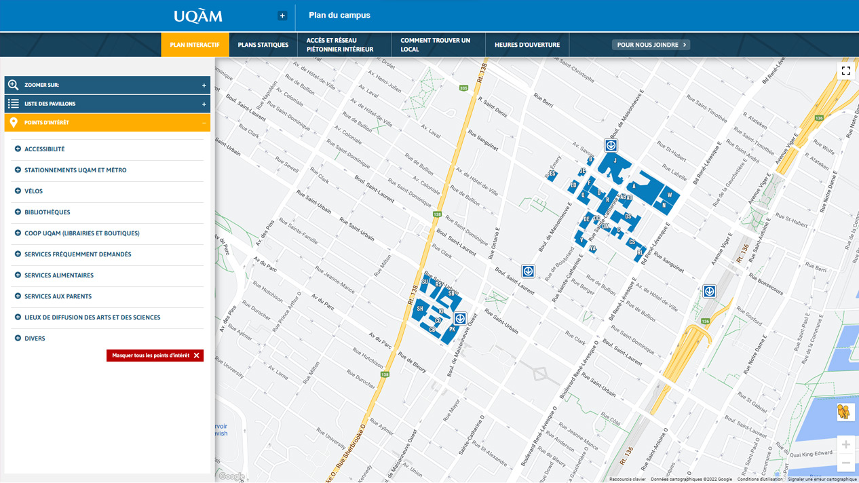Toggle the Vélos points of interest

(x=33, y=191)
